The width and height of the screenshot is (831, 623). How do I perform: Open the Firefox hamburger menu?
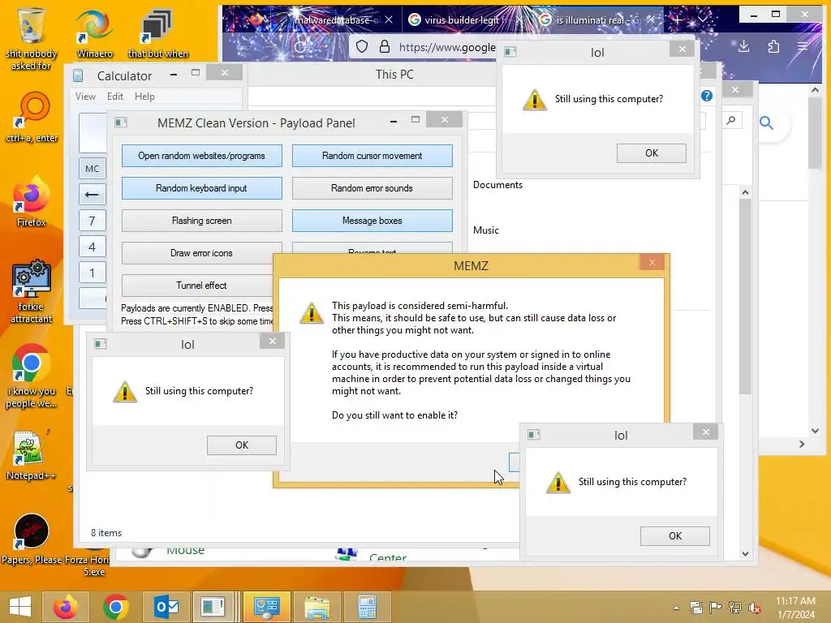(803, 46)
